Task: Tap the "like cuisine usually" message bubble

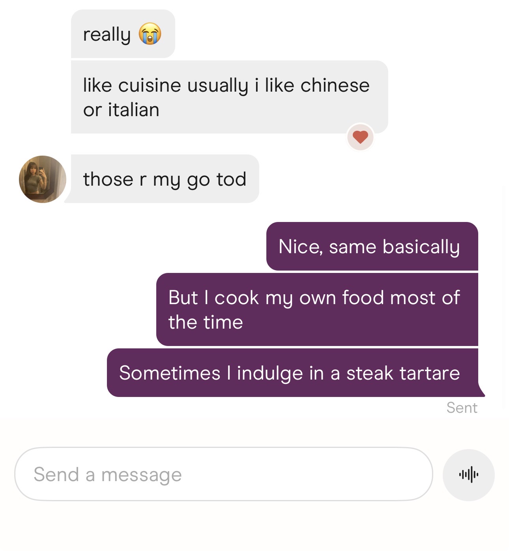Action: pyautogui.click(x=229, y=97)
